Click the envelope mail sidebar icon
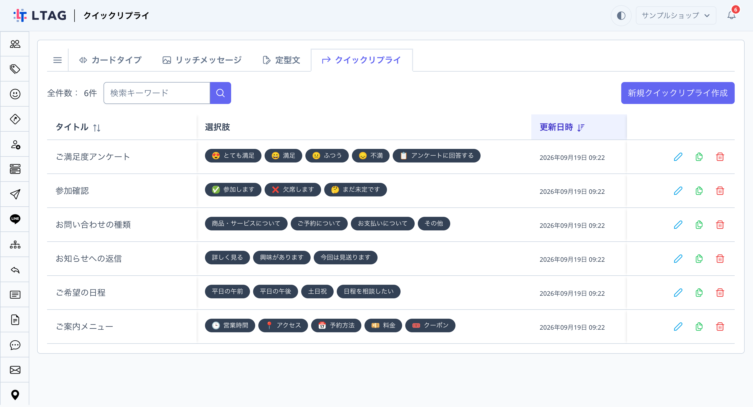 click(15, 370)
